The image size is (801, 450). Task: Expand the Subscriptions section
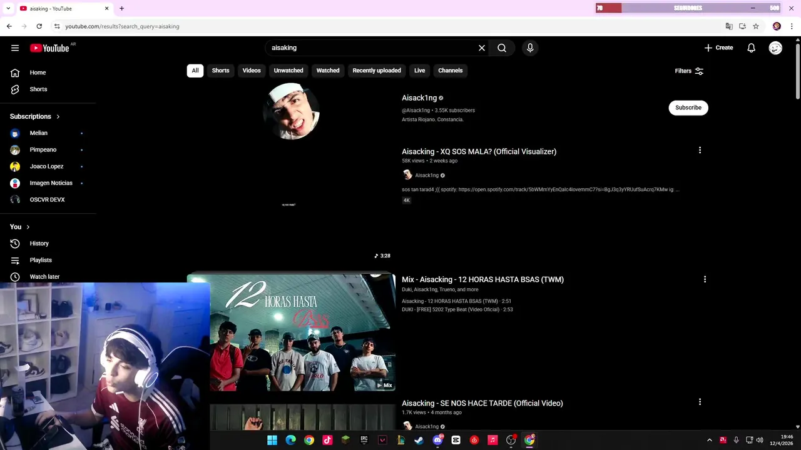35,116
